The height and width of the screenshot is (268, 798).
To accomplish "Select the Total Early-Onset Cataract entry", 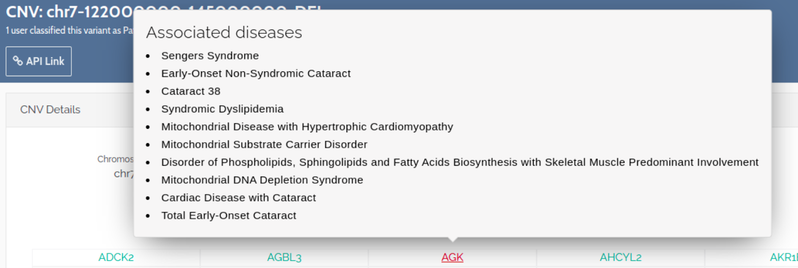I will click(x=228, y=216).
